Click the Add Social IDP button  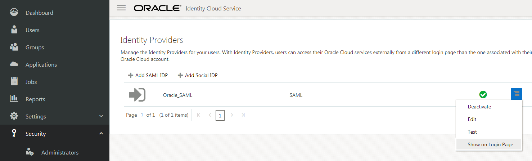198,75
